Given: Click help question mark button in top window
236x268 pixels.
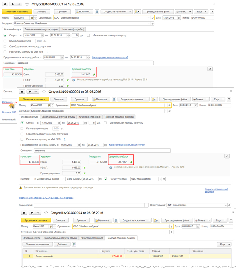Looking at the screenshot, I should [x=212, y=12].
